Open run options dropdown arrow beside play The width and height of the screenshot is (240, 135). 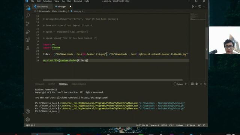click(x=196, y=6)
